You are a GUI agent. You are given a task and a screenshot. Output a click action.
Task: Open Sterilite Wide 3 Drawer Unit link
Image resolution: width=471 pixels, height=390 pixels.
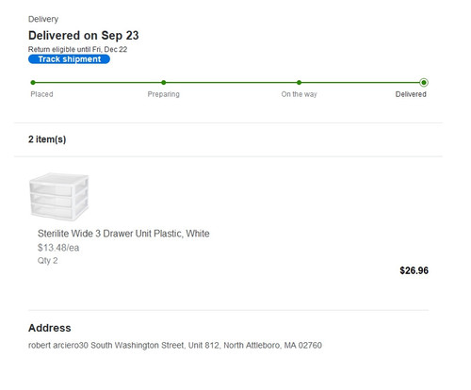pos(123,234)
